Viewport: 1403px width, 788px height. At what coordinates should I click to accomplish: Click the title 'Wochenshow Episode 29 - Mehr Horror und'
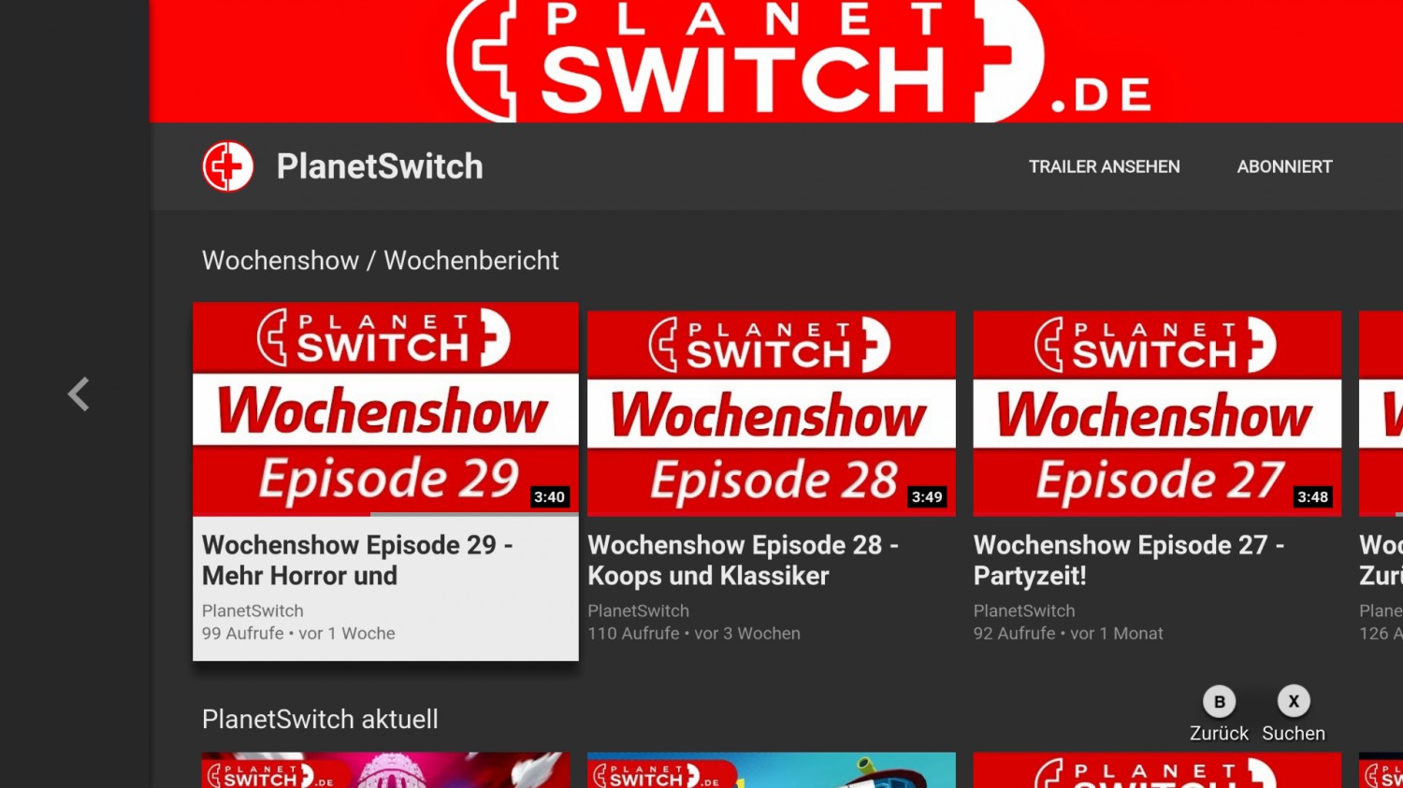coord(357,560)
